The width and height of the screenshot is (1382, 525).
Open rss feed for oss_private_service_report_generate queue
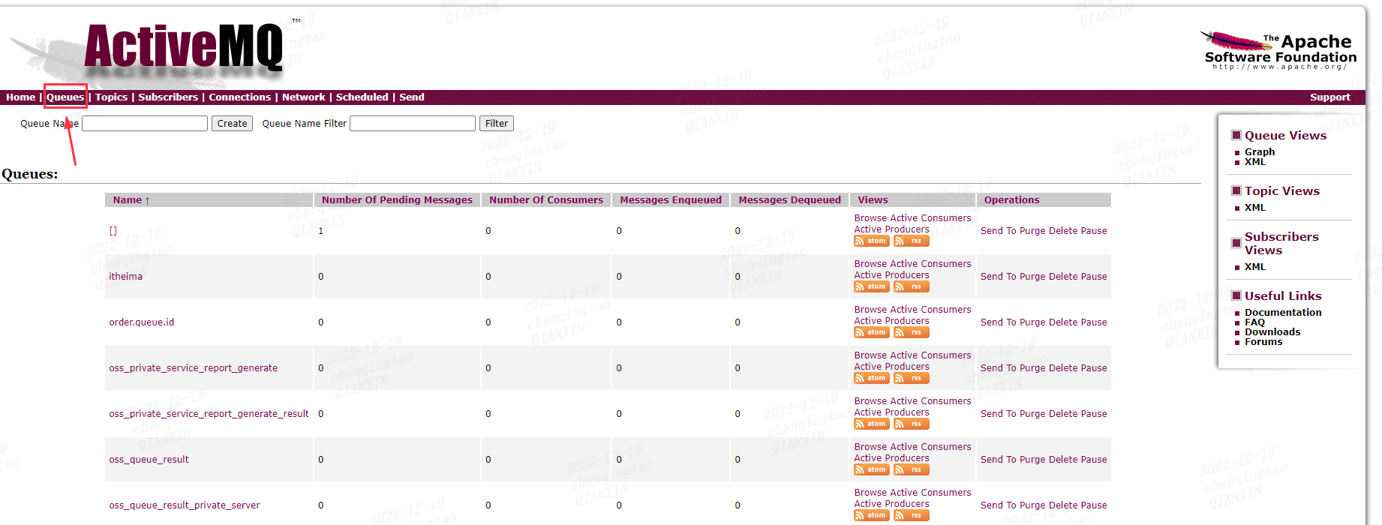point(912,378)
